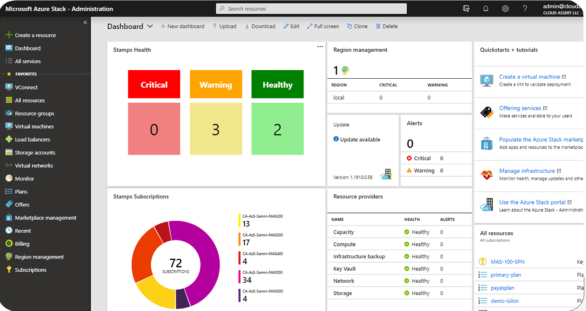
Task: Open the payasplan resource link
Action: pos(503,288)
